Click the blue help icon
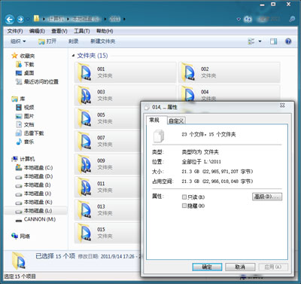301x284 pixels. pos(288,41)
